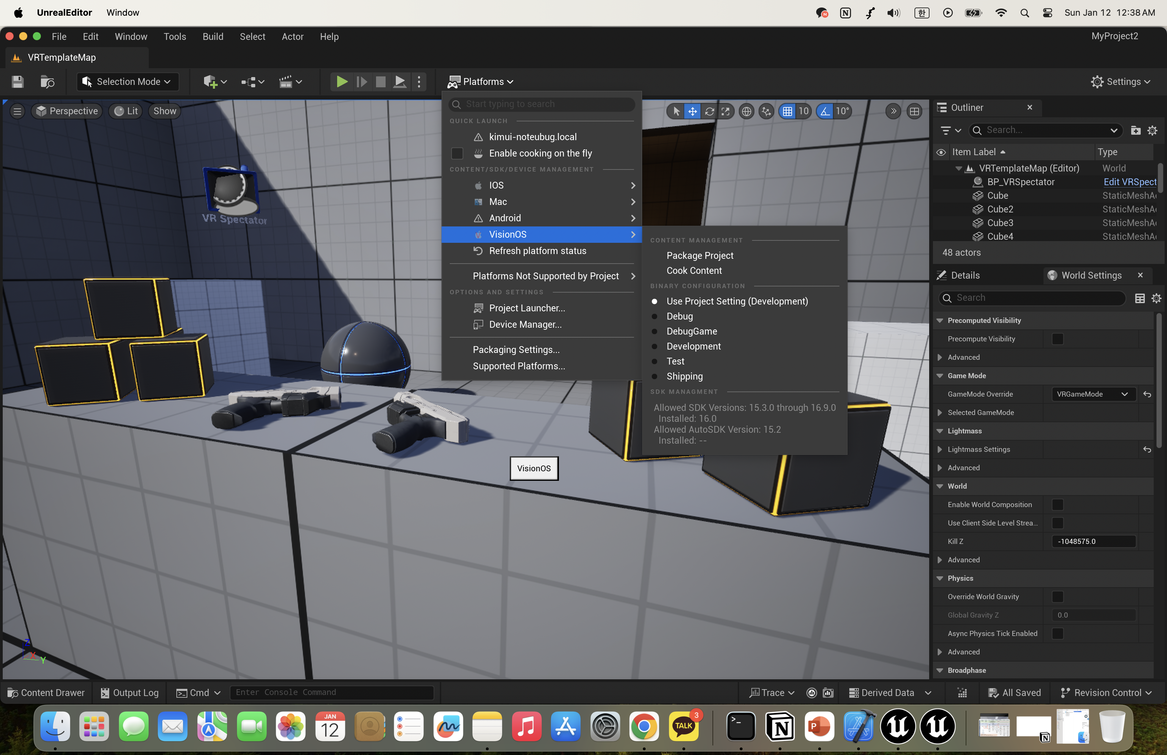
Task: Collapse VRTemplateMap (Editor) tree node
Action: [x=958, y=168]
